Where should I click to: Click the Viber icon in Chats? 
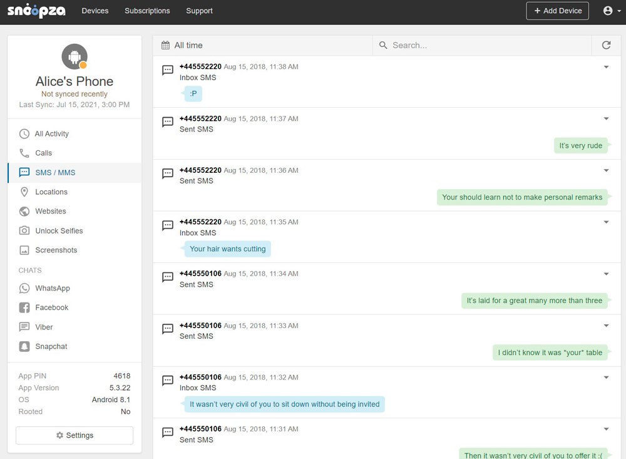coord(24,327)
